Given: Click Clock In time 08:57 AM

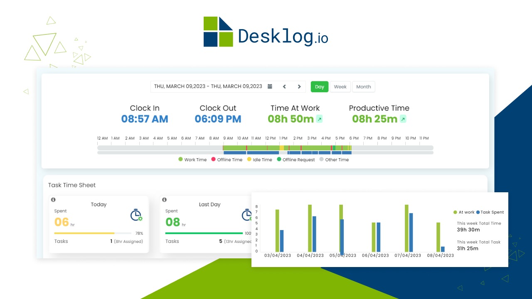Looking at the screenshot, I should [145, 119].
